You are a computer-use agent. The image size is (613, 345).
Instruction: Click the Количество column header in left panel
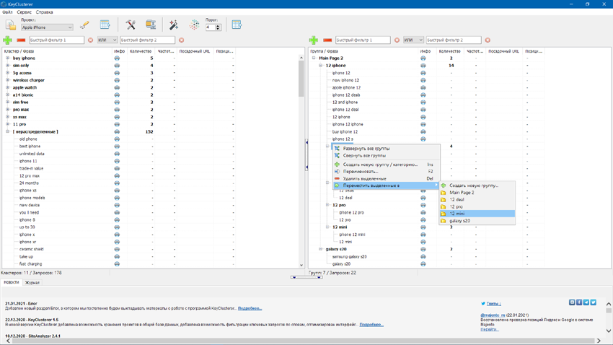coord(141,51)
